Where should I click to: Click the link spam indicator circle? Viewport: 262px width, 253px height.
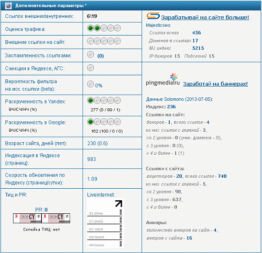click(91, 54)
